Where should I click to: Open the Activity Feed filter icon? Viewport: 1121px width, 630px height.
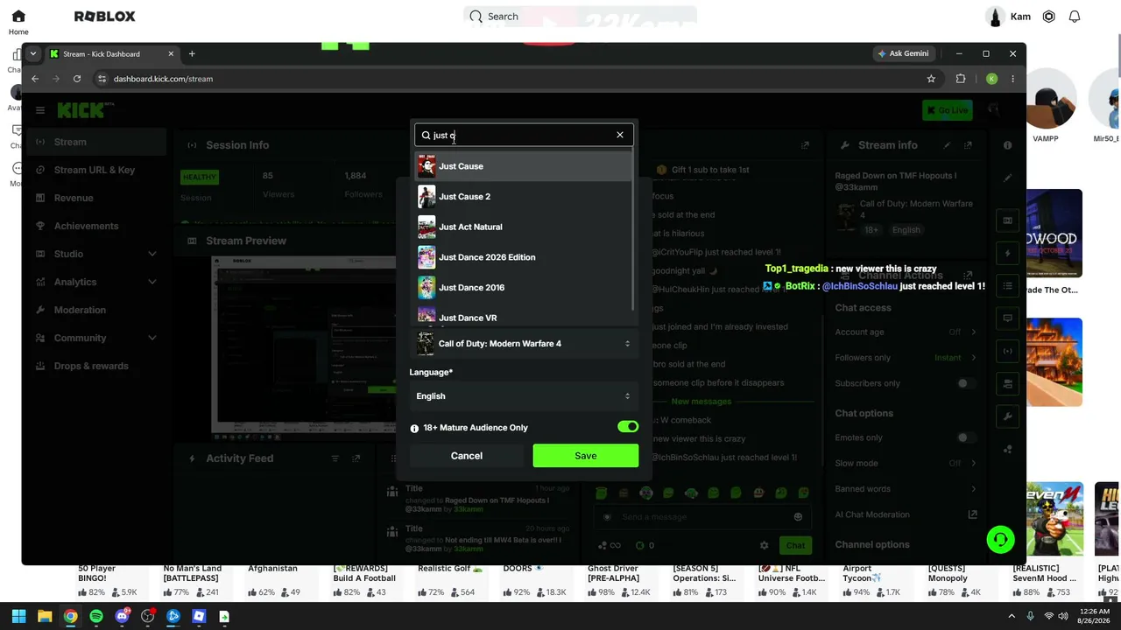pyautogui.click(x=335, y=458)
